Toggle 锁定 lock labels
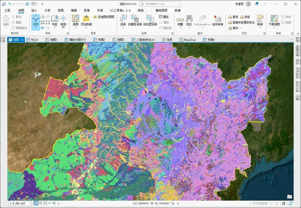Image resolution: width=301 pixels, height=208 pixels. point(245,17)
